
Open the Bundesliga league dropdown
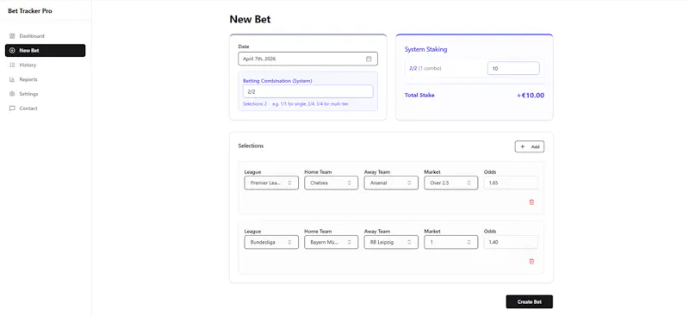(x=271, y=242)
